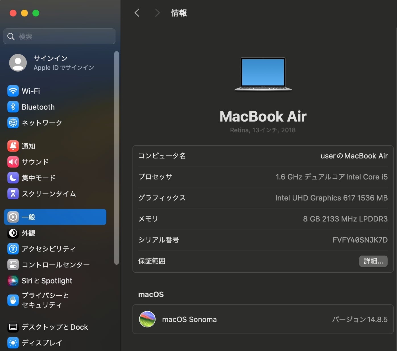Click memory value '8 GB 2133 MHz LPDDR3'
397x351 pixels.
345,219
